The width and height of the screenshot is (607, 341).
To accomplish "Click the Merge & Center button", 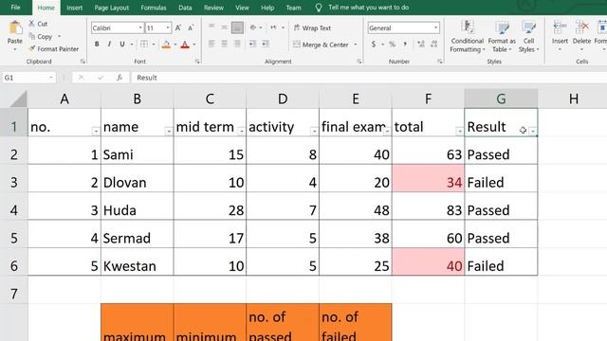I will click(321, 45).
